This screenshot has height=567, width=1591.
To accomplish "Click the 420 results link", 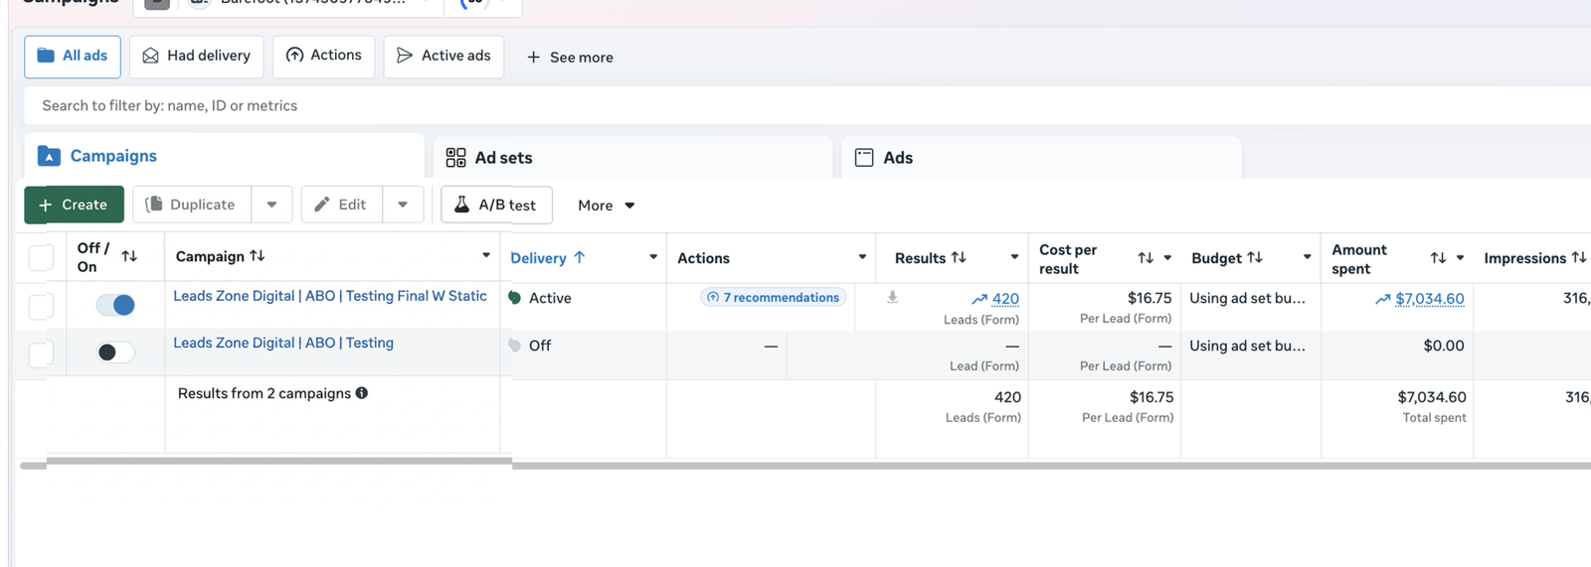I will 1005,298.
